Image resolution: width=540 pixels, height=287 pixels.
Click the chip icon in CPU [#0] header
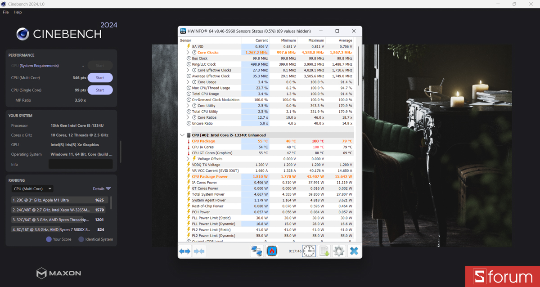coord(189,135)
